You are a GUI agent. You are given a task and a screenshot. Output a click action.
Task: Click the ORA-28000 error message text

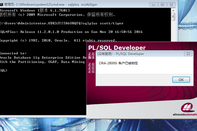pos(118,63)
